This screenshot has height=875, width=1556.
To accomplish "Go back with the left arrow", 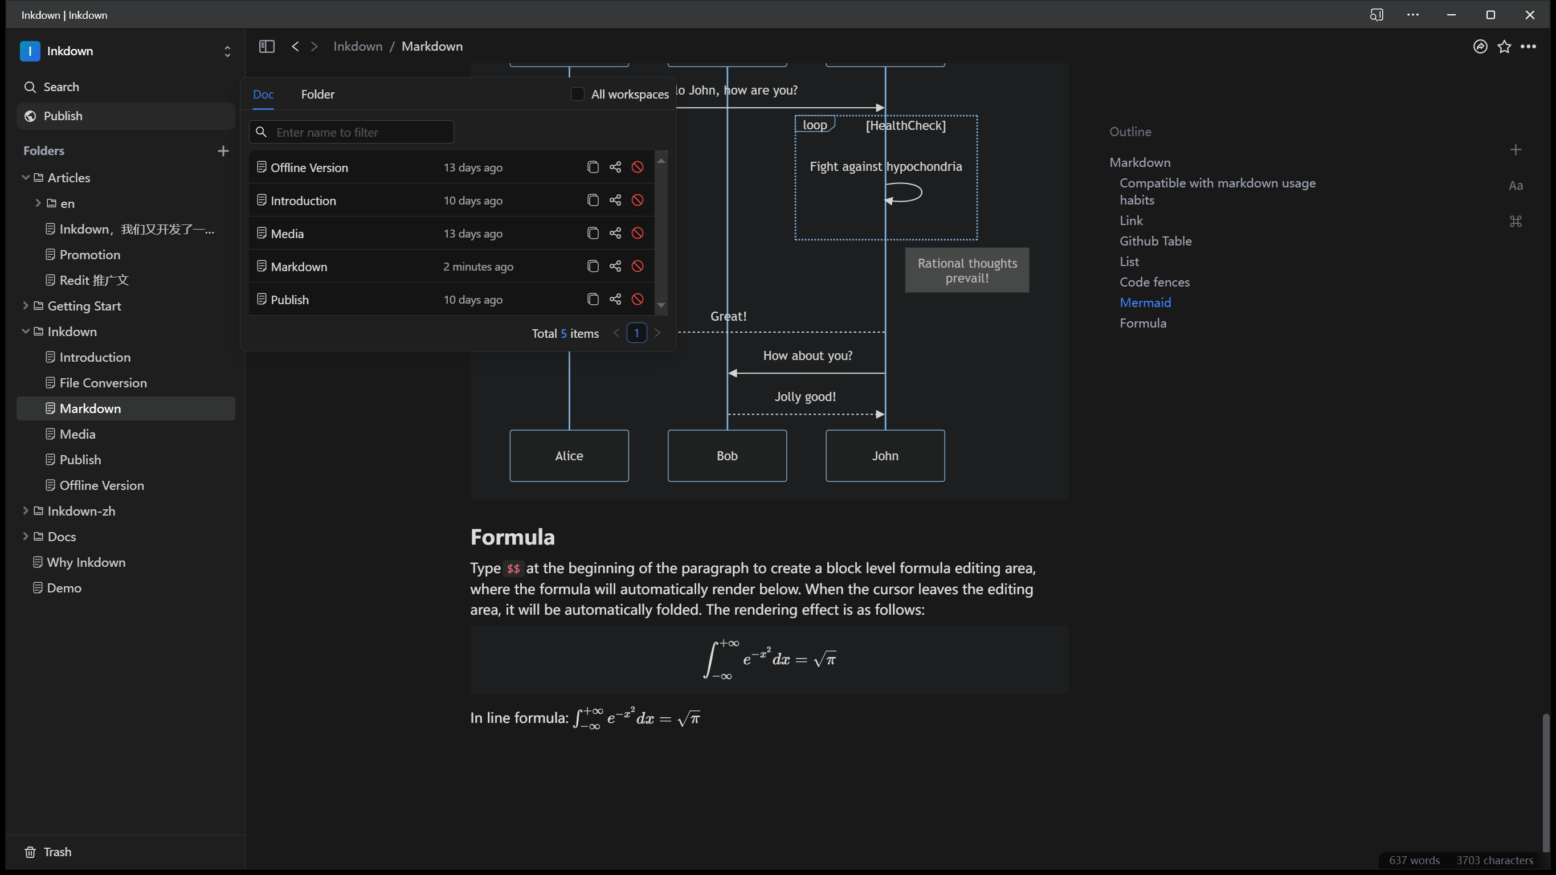I will [295, 47].
